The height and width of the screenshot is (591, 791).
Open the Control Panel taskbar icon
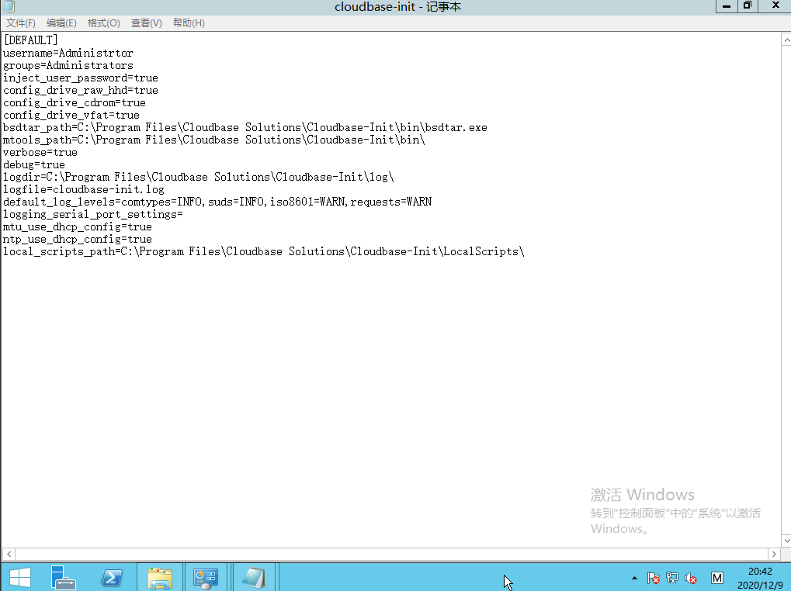(205, 577)
